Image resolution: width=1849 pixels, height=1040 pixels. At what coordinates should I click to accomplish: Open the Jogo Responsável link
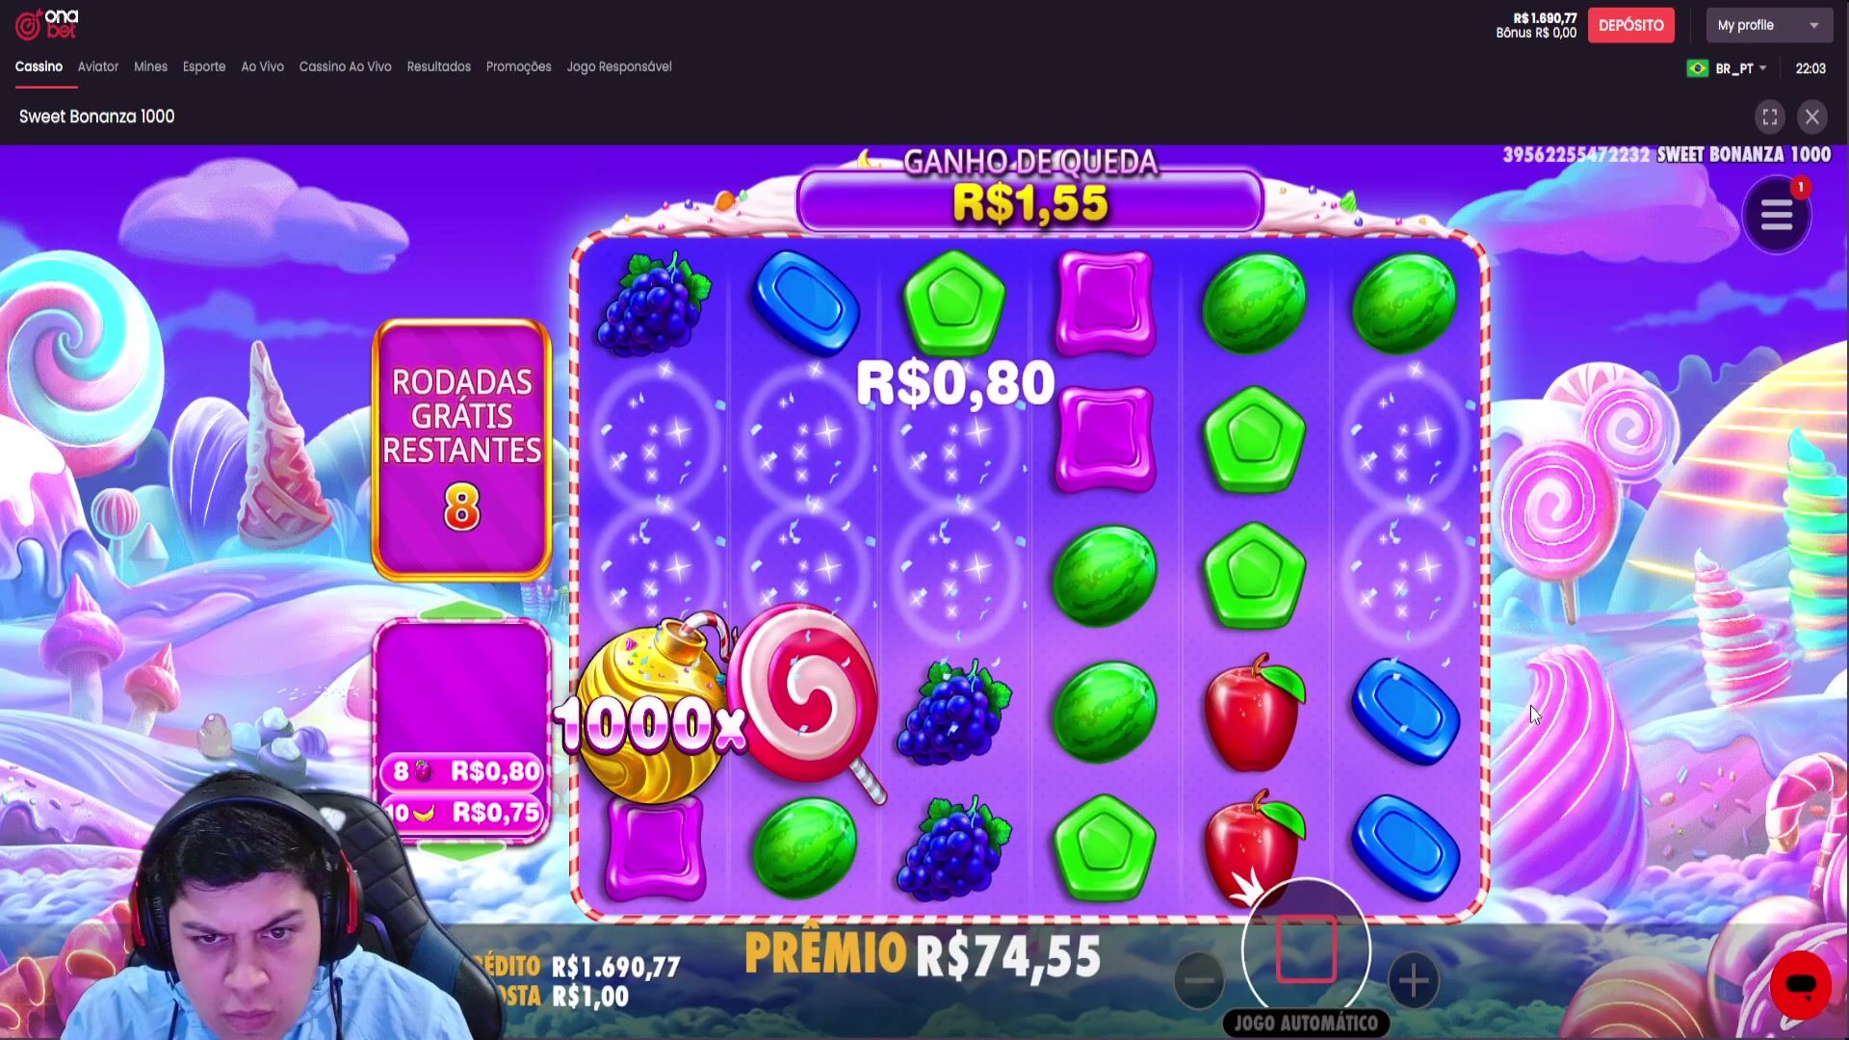pos(619,66)
